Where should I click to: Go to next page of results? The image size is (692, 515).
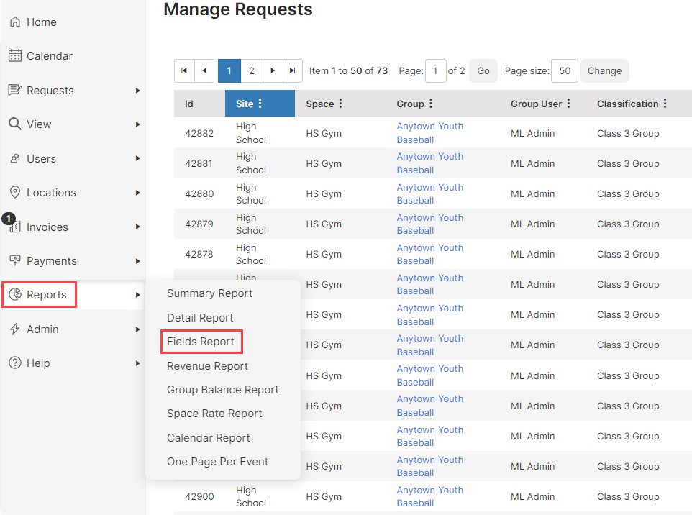tap(273, 70)
